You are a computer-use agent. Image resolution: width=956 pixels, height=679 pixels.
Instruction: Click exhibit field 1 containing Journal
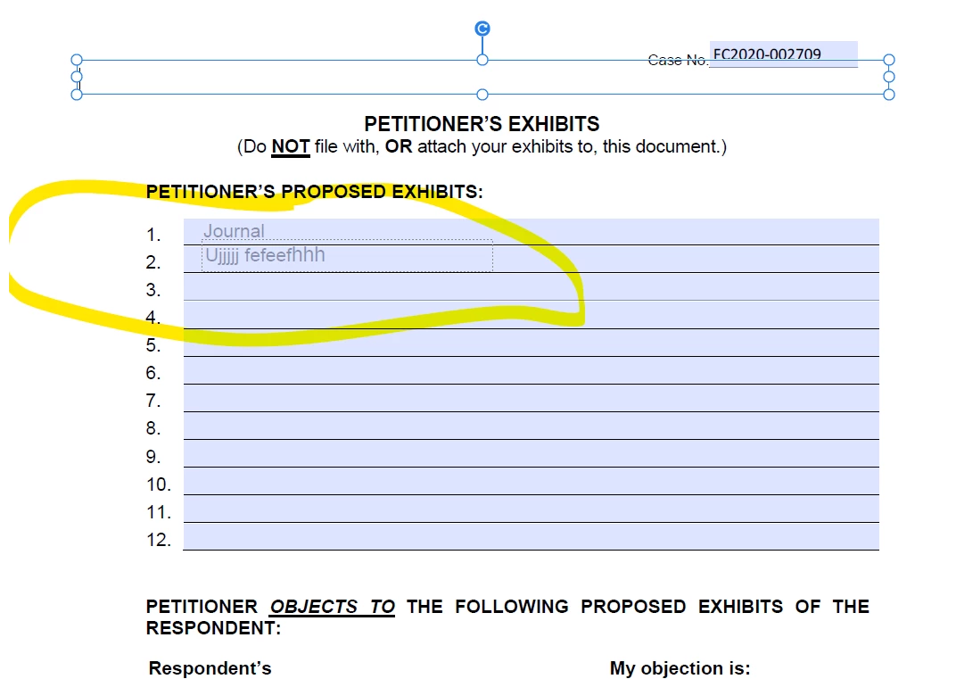coord(531,231)
